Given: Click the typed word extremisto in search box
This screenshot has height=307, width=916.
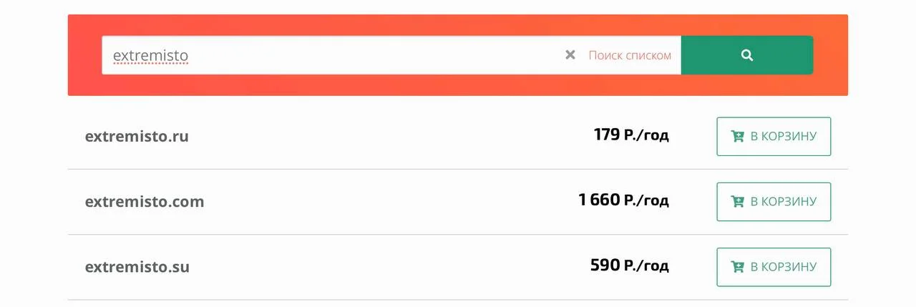Looking at the screenshot, I should (150, 55).
